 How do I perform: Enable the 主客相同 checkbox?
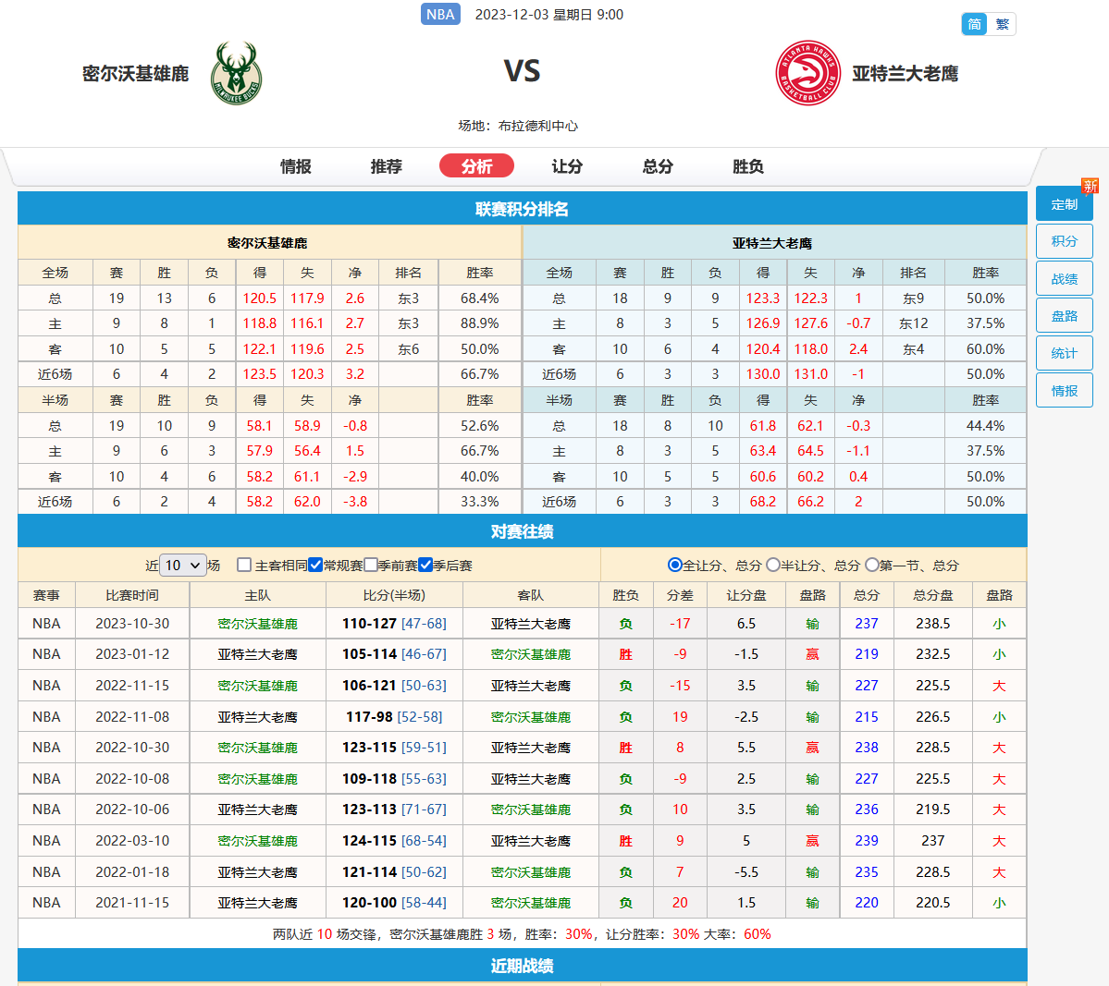point(243,564)
